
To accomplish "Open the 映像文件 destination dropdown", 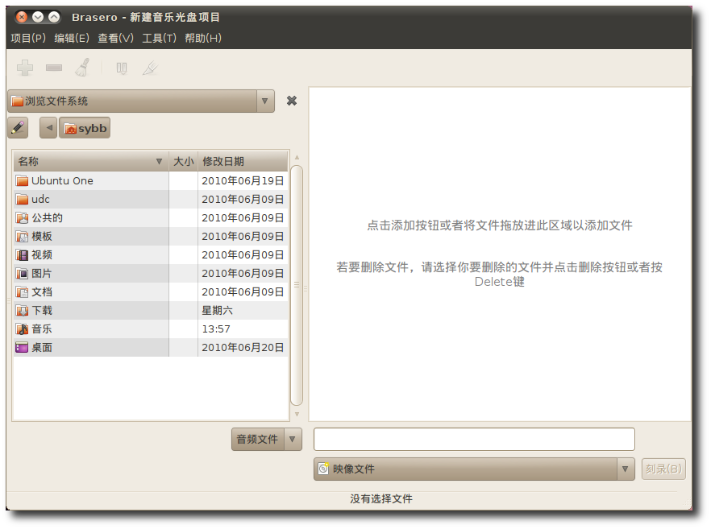I will click(x=474, y=469).
